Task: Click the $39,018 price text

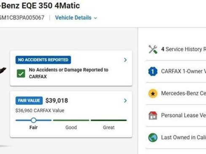Action: (57, 101)
